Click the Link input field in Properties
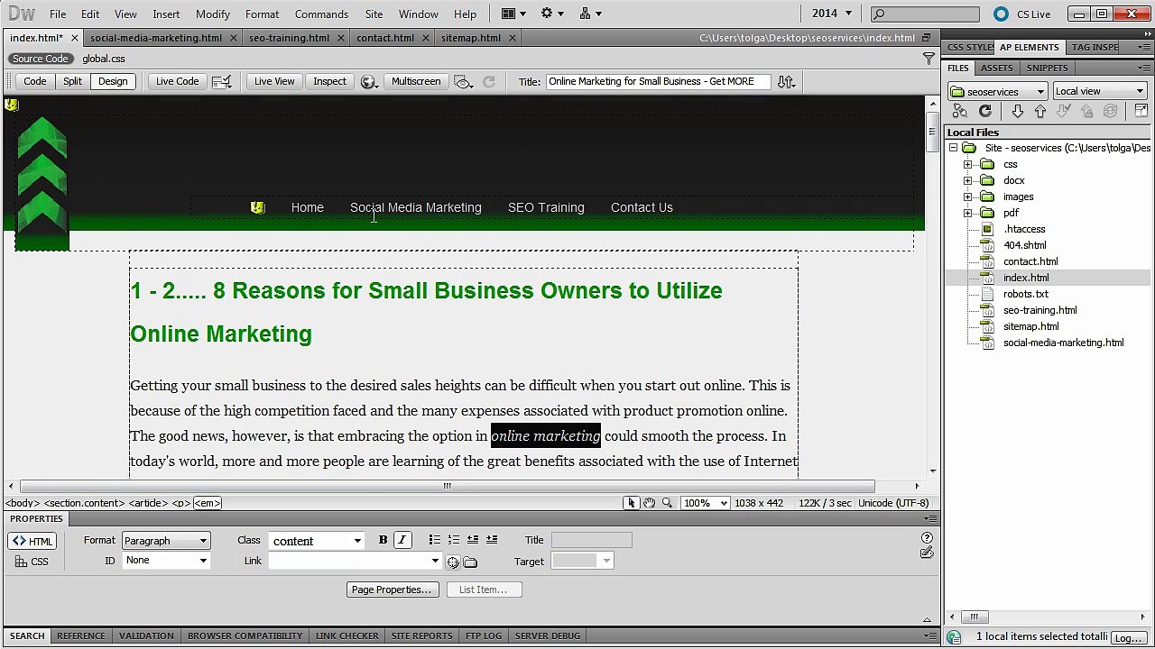The image size is (1155, 649). [348, 561]
